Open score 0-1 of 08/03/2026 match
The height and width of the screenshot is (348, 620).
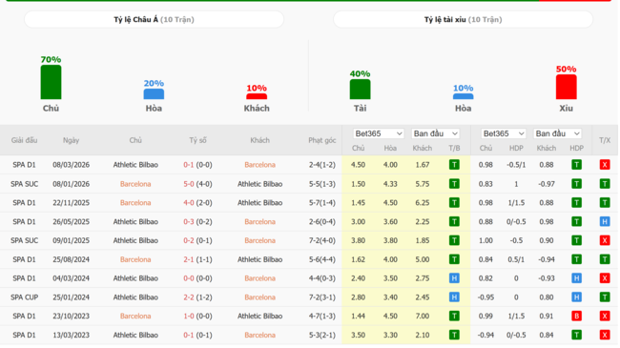(x=189, y=165)
